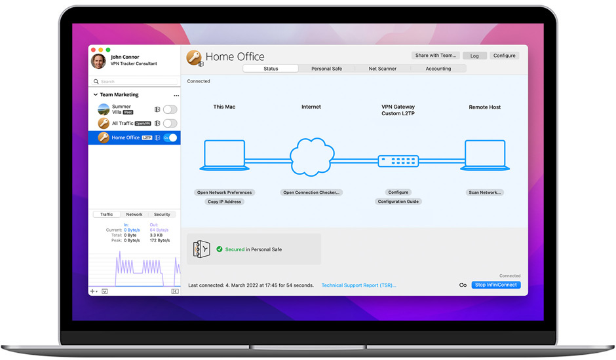Collapse the Team Marketing group
616x360 pixels.
[95, 95]
